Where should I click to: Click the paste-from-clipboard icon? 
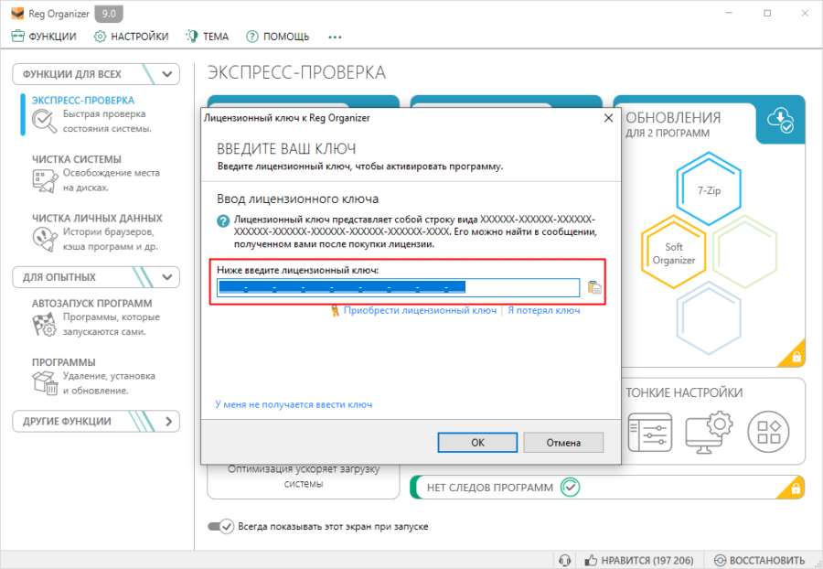(594, 287)
